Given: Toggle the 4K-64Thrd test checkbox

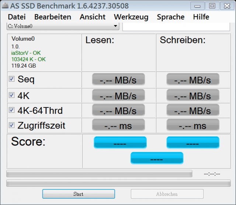Looking at the screenshot, I should click(11, 110).
